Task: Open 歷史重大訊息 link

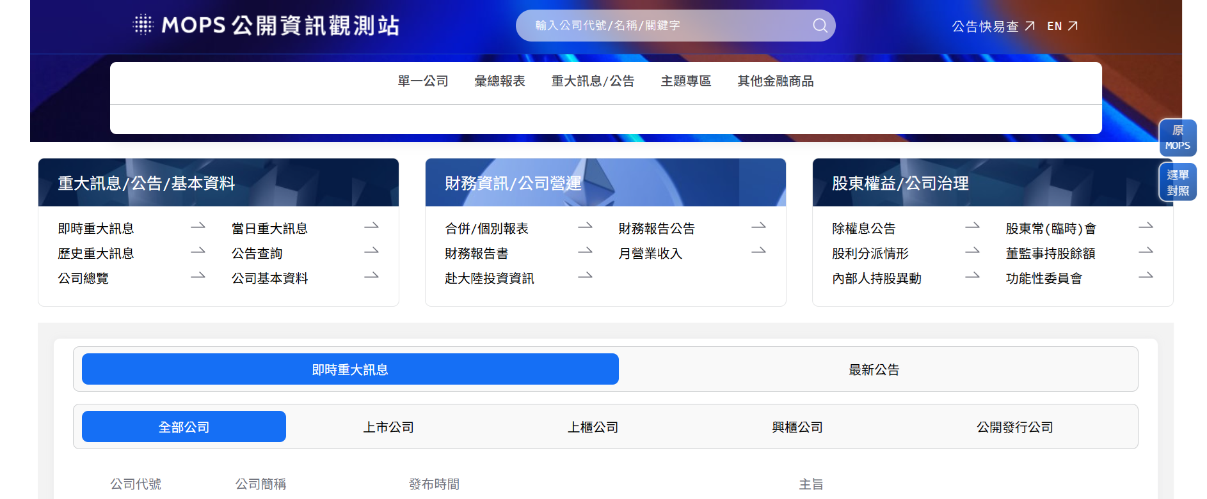Action: click(x=96, y=254)
